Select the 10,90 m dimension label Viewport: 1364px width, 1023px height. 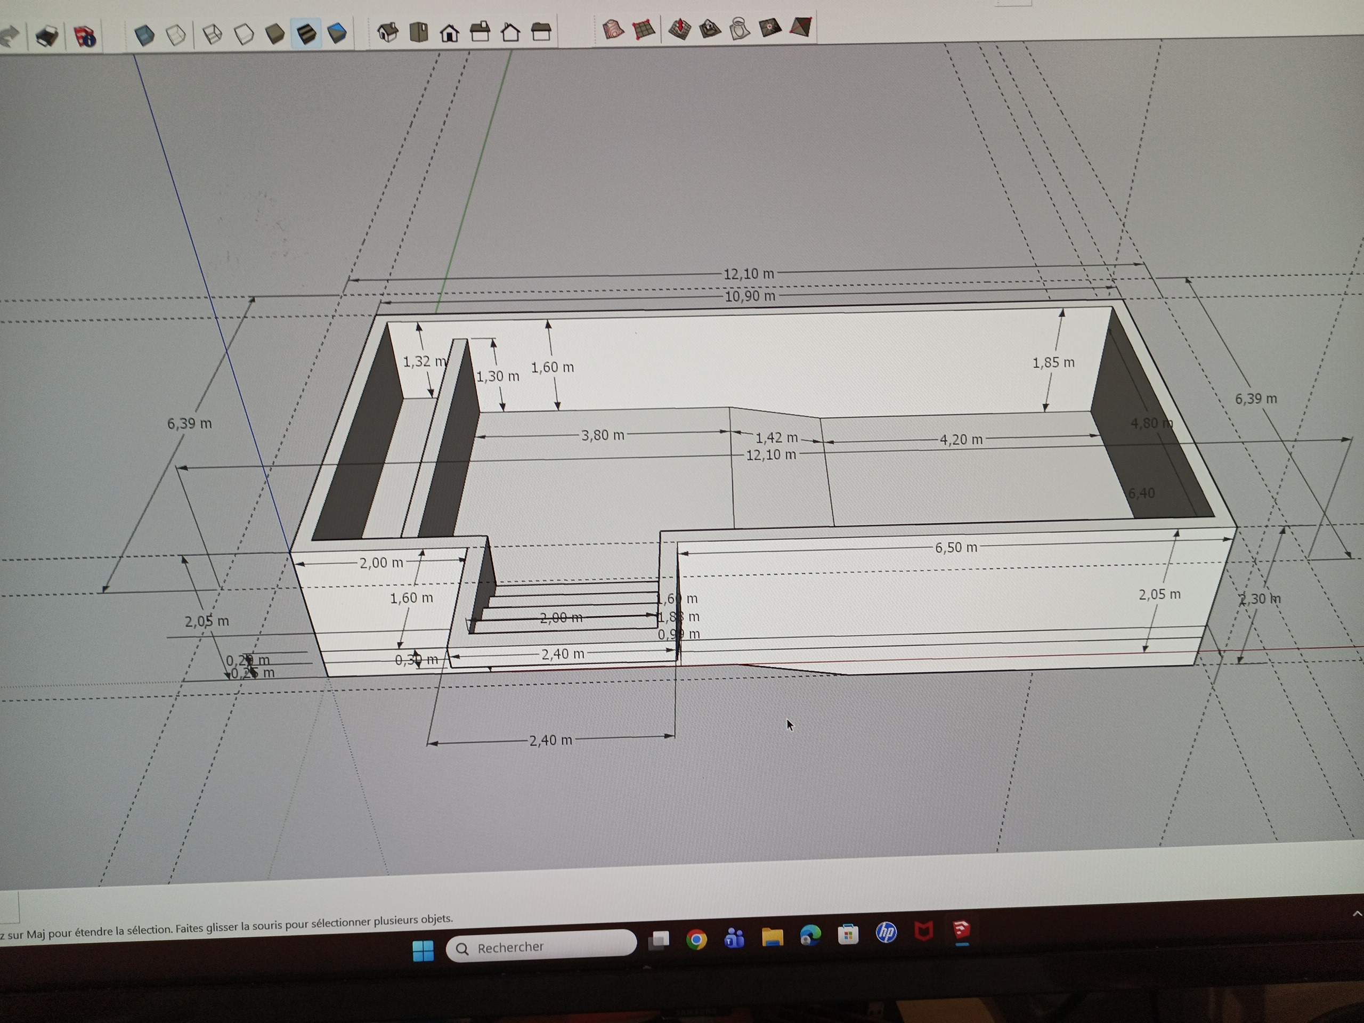pos(750,297)
